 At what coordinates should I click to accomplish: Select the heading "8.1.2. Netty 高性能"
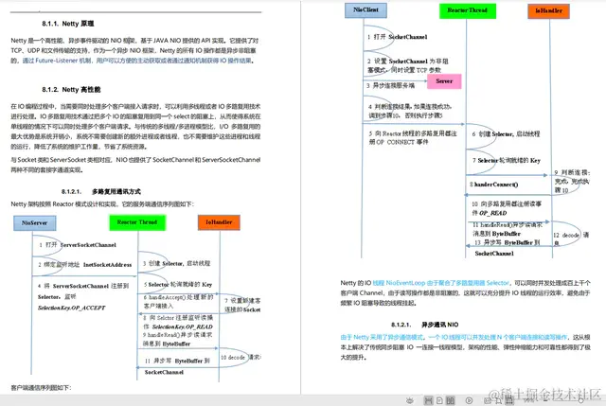pyautogui.click(x=71, y=90)
